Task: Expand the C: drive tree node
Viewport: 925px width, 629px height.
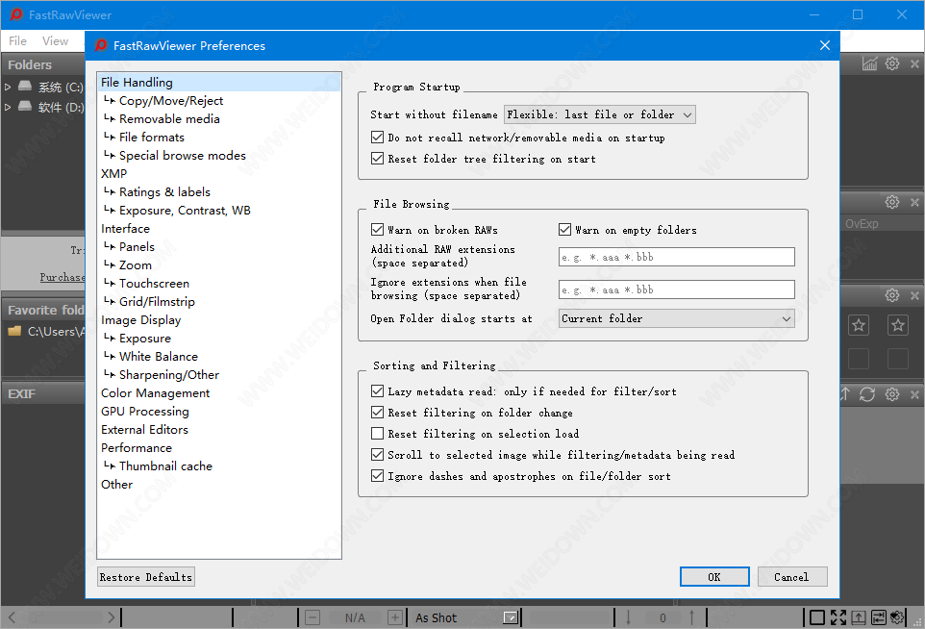Action: pos(8,88)
